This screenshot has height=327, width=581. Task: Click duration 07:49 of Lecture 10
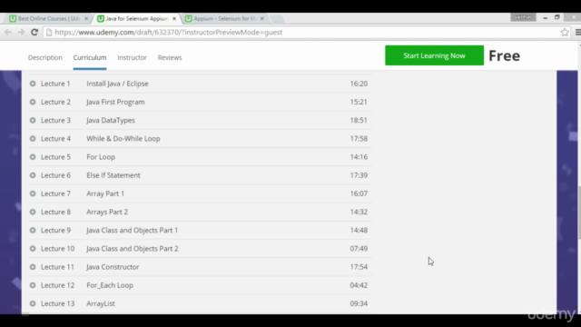click(x=359, y=249)
